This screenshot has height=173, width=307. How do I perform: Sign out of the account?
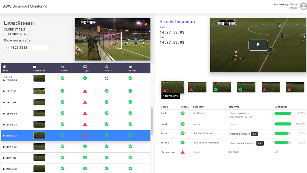tap(293, 8)
